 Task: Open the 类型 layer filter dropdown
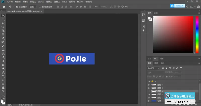click(154, 68)
